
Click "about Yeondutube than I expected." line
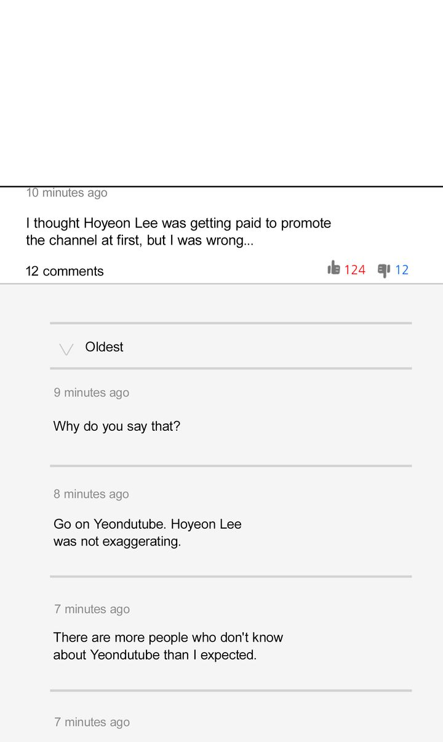coord(155,654)
